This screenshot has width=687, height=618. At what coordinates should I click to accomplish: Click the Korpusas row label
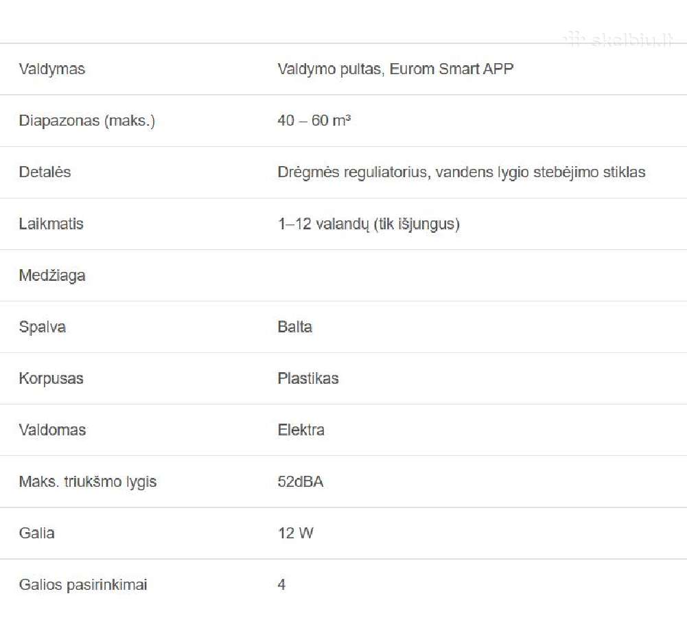(x=51, y=378)
